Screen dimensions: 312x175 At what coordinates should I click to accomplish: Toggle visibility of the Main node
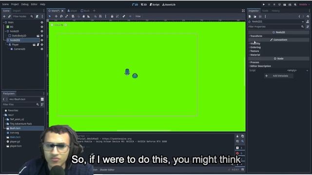pos(42,22)
